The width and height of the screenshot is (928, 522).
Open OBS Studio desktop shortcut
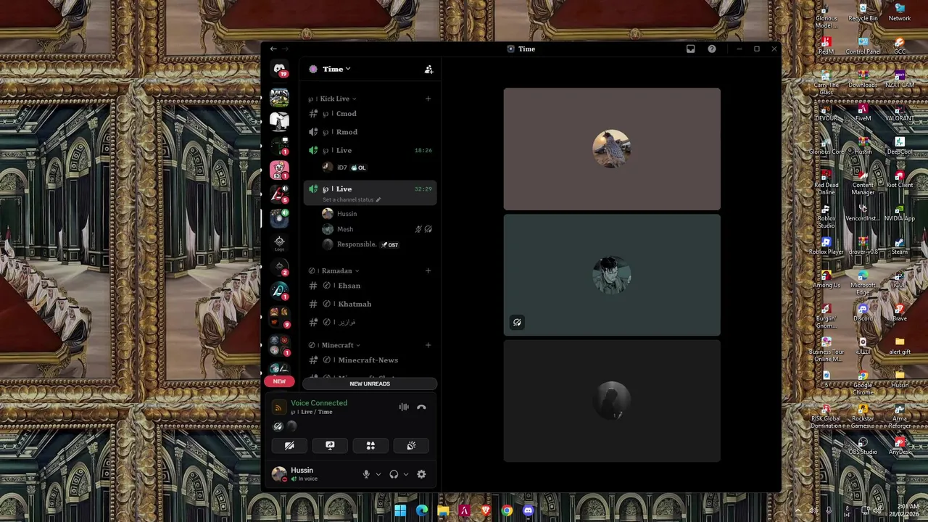(863, 446)
